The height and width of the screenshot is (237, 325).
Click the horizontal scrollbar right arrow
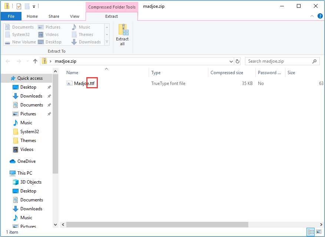[x=321, y=224]
